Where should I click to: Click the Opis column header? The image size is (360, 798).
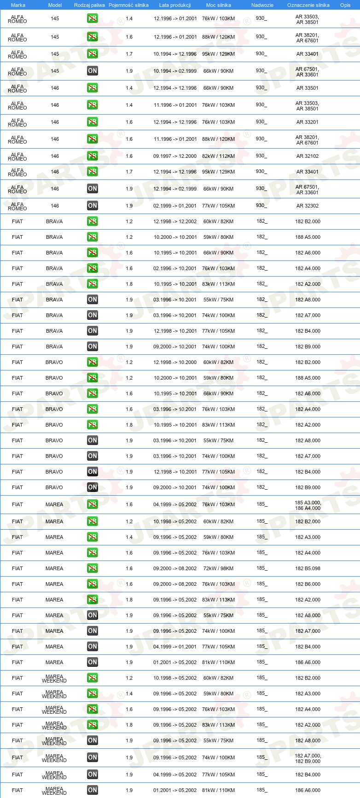[x=345, y=5]
